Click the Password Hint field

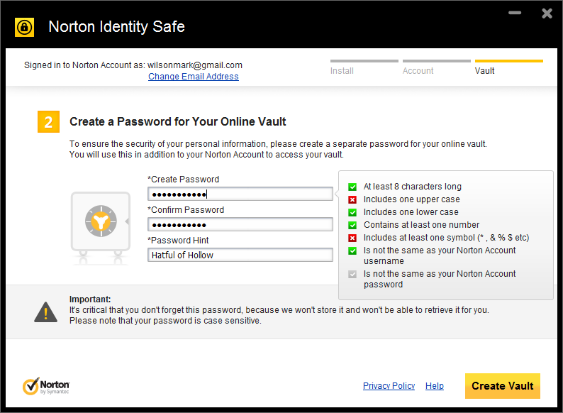240,255
